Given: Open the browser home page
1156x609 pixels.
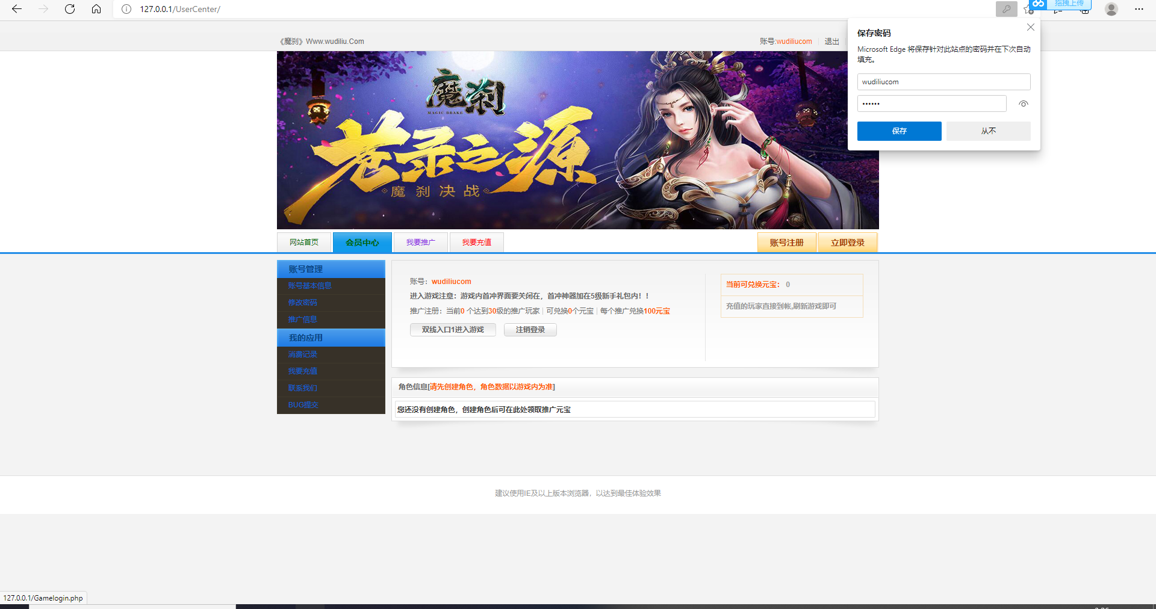Looking at the screenshot, I should 96,9.
